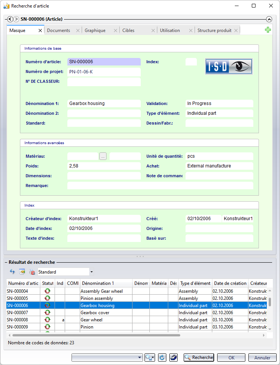Open the magnifier search options dropdown
280x365 pixels.
click(150, 357)
